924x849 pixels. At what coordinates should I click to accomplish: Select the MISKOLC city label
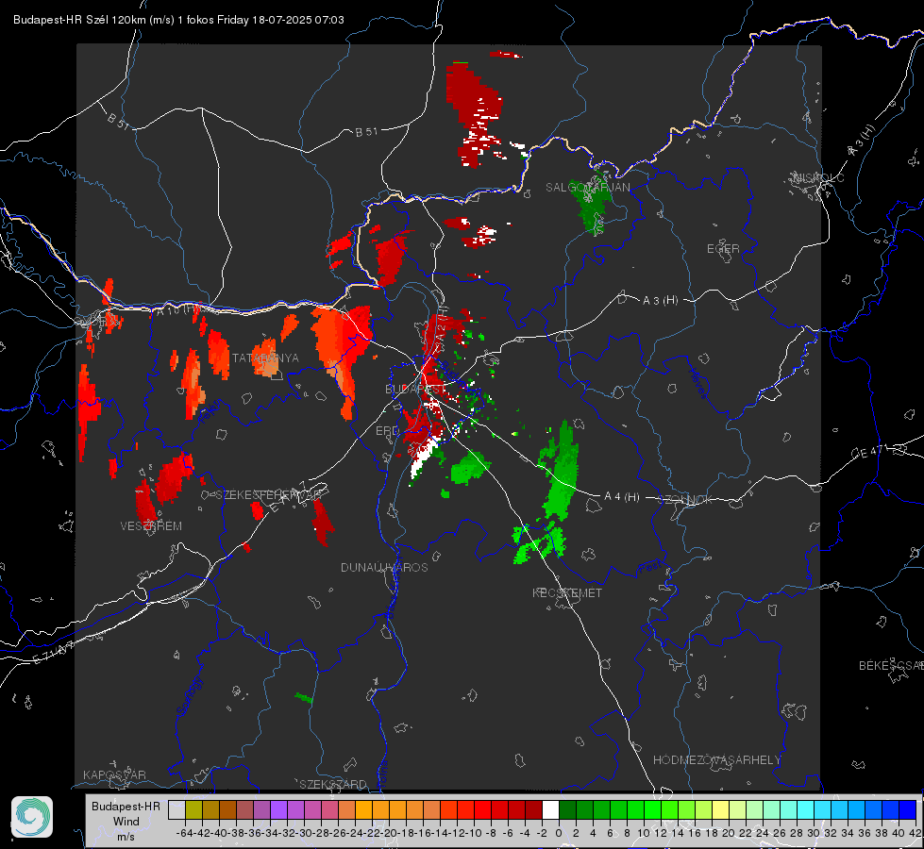tap(818, 177)
